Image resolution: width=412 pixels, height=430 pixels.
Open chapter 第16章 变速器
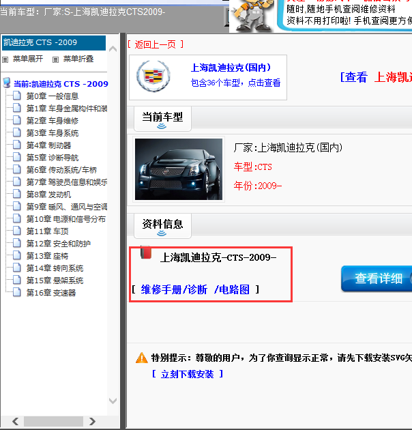(x=51, y=293)
